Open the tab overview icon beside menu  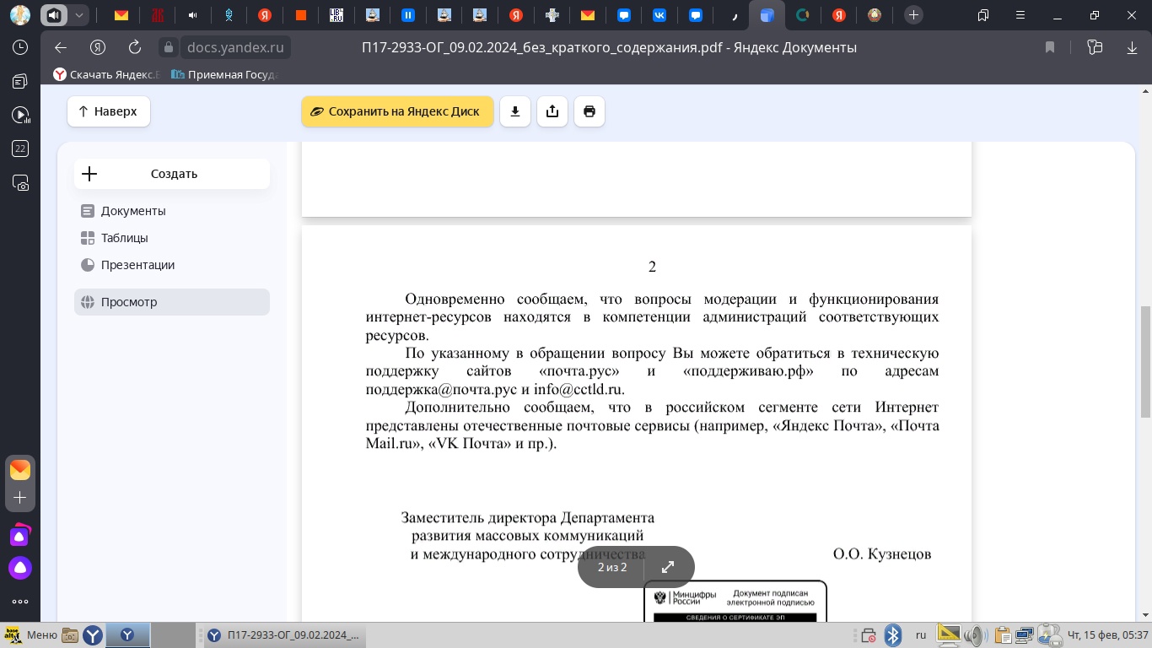(x=983, y=15)
